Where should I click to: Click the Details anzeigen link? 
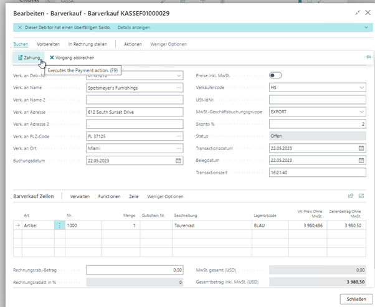(x=133, y=28)
